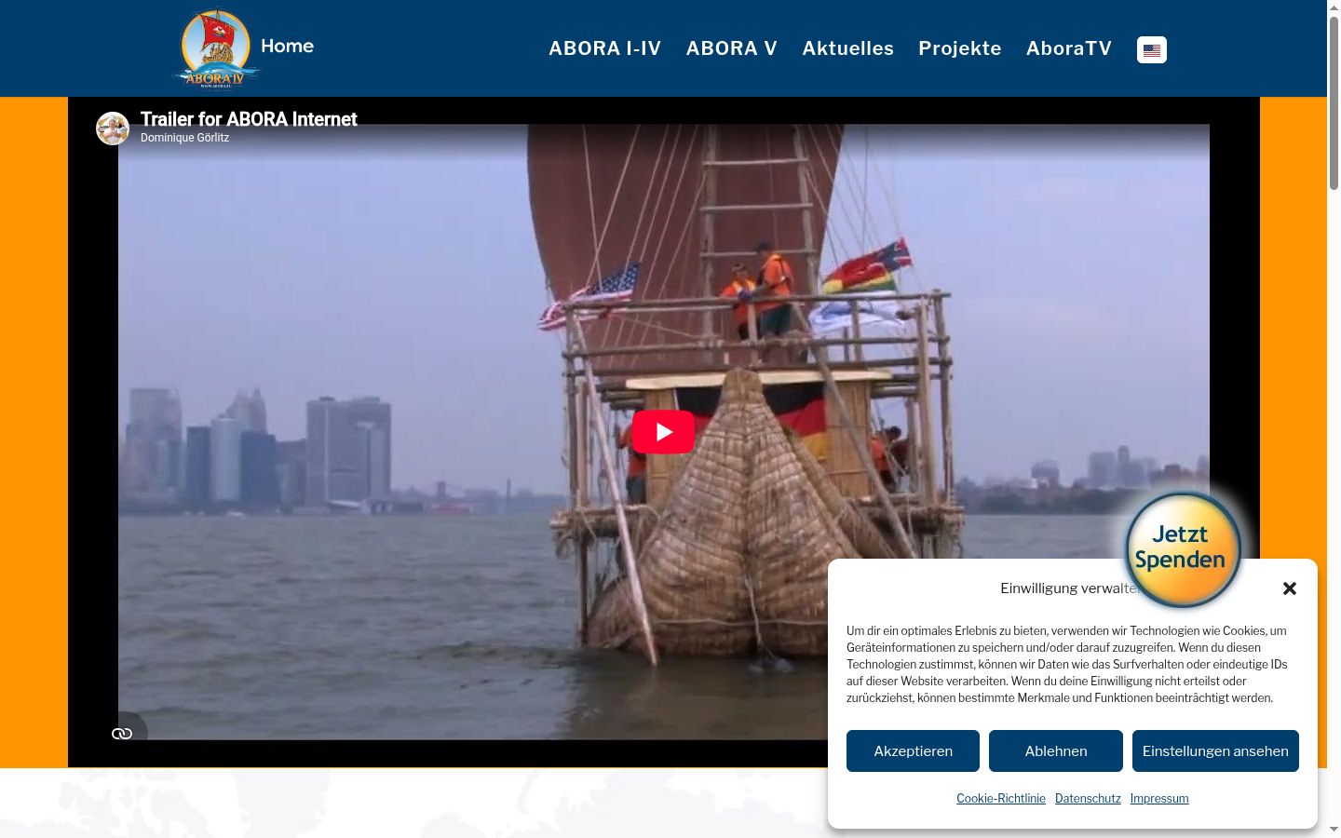Open the Datenschutz link
The image size is (1341, 838).
click(1088, 799)
